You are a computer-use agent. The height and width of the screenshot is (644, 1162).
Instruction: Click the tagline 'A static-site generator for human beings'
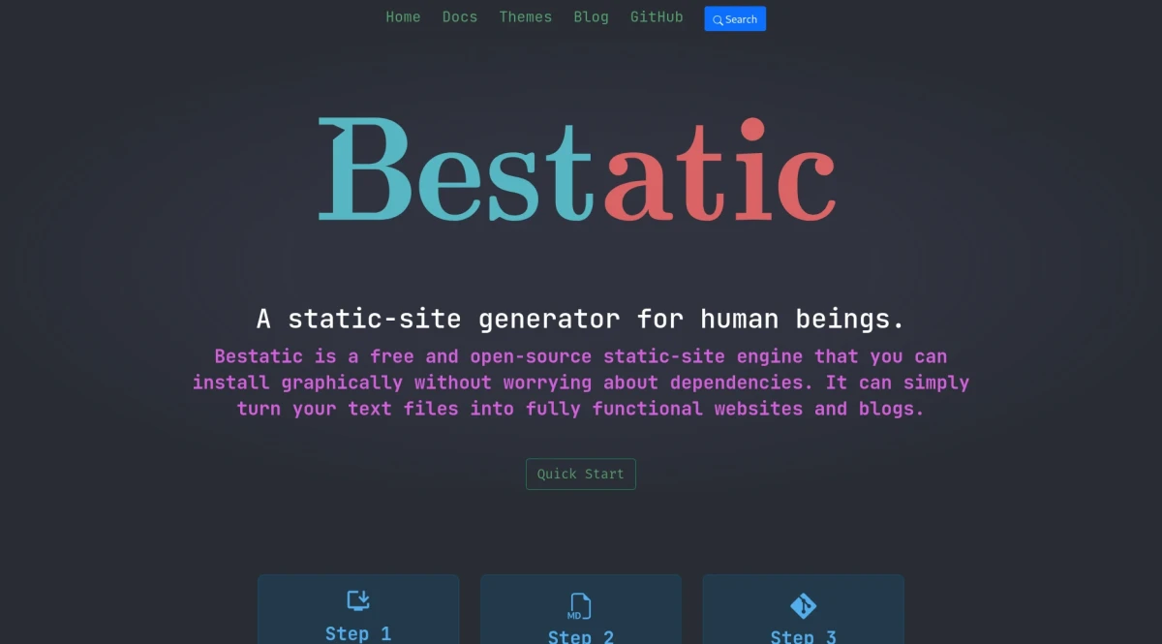580,318
